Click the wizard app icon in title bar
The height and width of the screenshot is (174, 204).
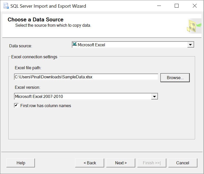(x=6, y=6)
